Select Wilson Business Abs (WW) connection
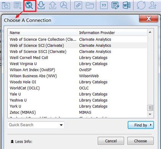Viewport: 161px width, 149px height. coord(78,76)
